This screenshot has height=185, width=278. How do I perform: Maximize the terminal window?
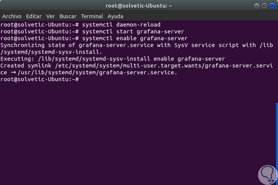[264, 6]
